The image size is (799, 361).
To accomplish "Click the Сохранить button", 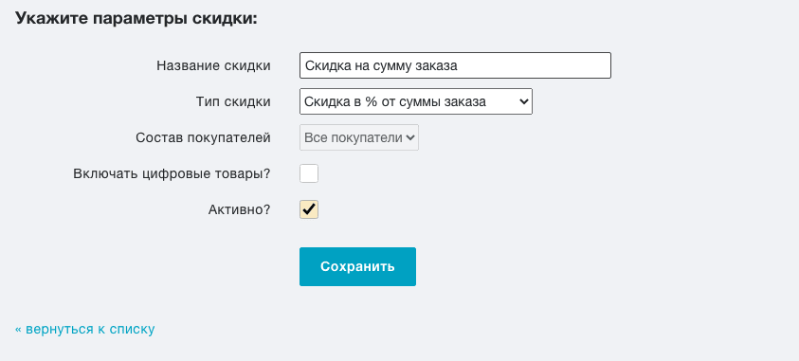I will [357, 266].
